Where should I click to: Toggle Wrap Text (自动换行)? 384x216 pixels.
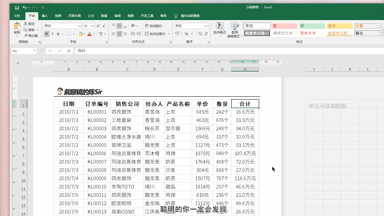point(154,26)
